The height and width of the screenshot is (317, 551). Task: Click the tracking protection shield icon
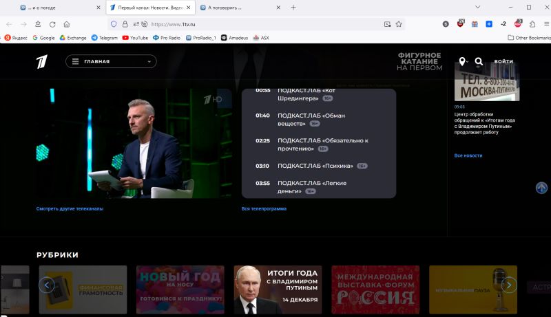[114, 24]
